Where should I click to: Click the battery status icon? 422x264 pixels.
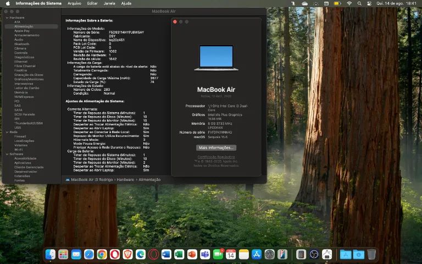tap(337, 3)
